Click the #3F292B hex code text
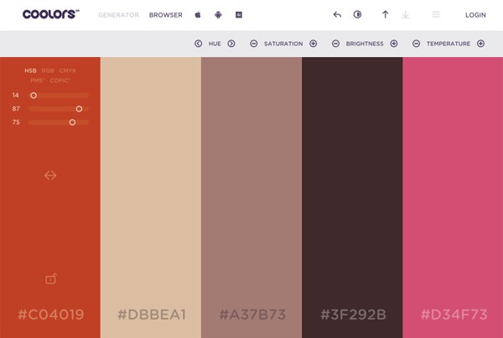503x338 pixels. click(x=352, y=315)
